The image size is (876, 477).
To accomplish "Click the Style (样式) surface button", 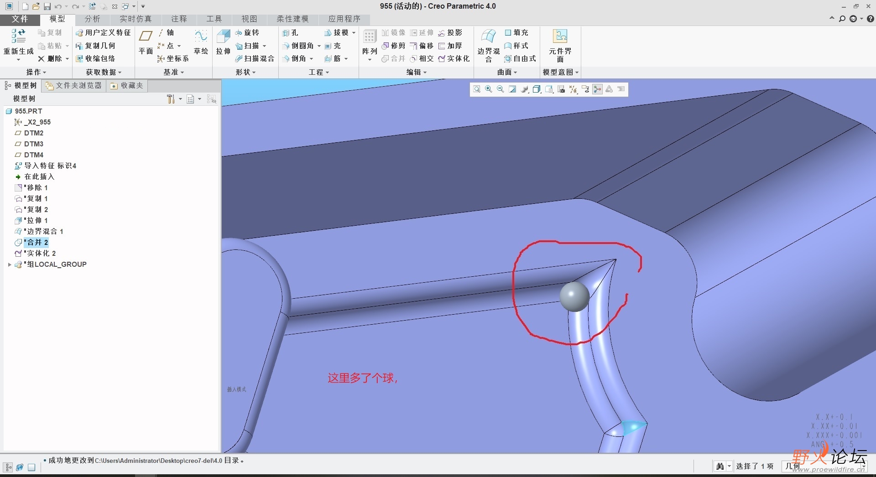I will [x=516, y=46].
